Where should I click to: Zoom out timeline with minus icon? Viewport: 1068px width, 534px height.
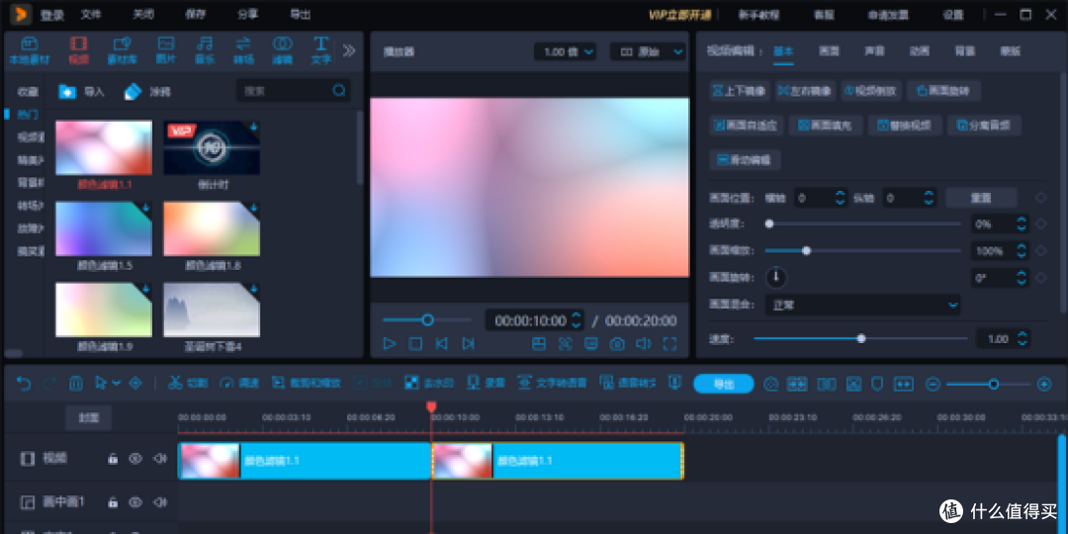point(934,384)
